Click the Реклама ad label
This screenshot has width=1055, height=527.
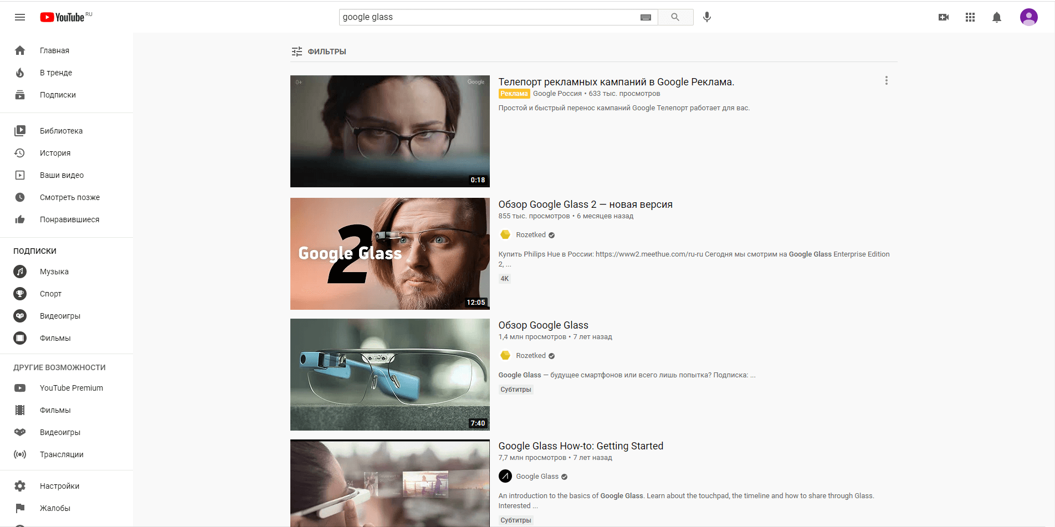(x=514, y=94)
